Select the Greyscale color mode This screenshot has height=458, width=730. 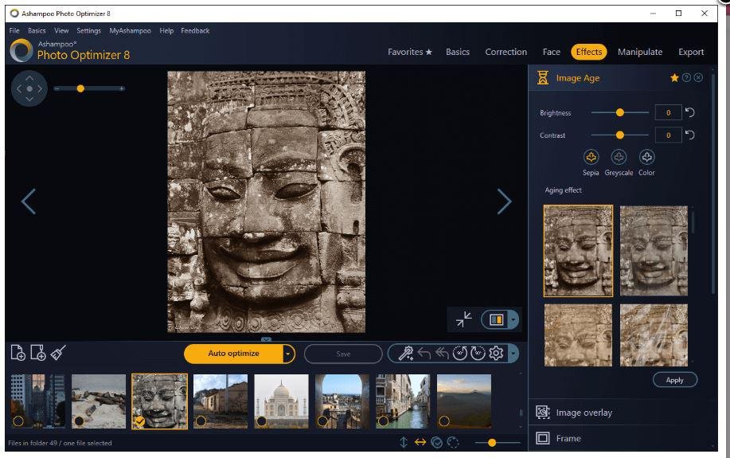pyautogui.click(x=619, y=158)
